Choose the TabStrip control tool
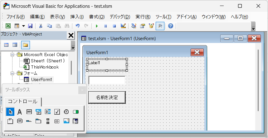Screen dimensions: 268x138 pyautogui.click(x=29, y=121)
